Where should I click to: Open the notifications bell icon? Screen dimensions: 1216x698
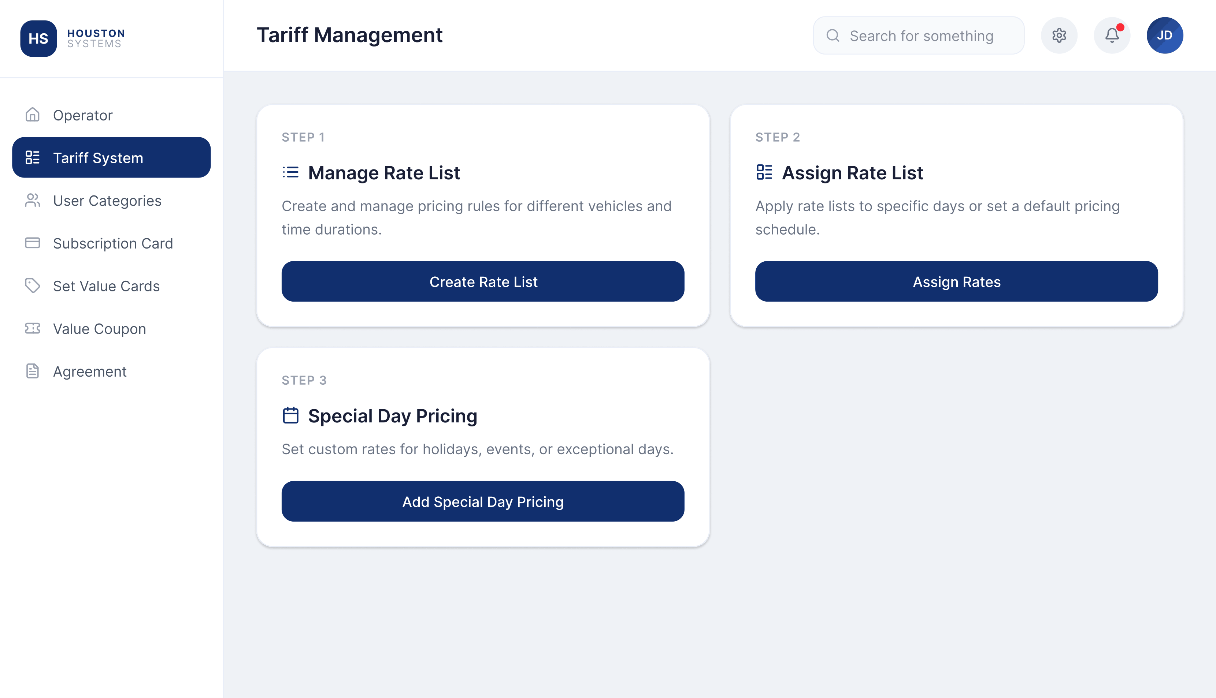[x=1112, y=36]
